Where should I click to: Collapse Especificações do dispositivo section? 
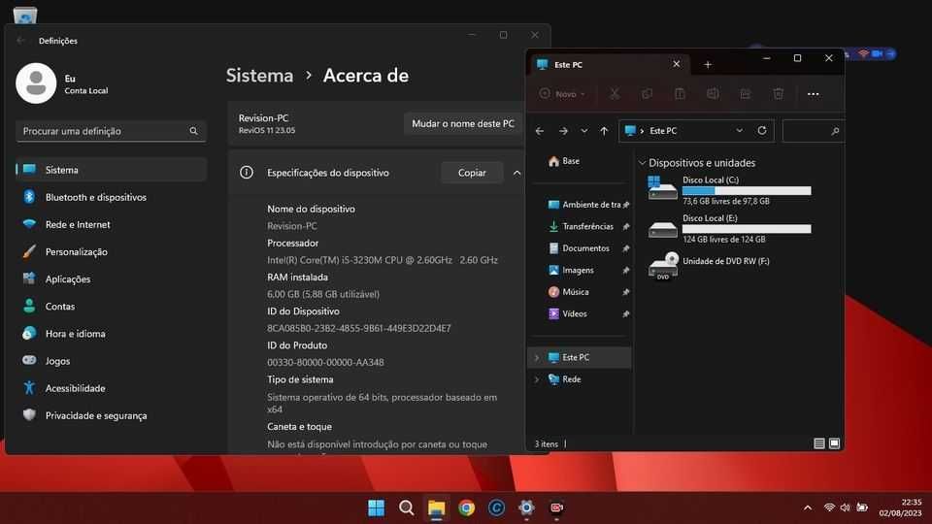point(517,173)
